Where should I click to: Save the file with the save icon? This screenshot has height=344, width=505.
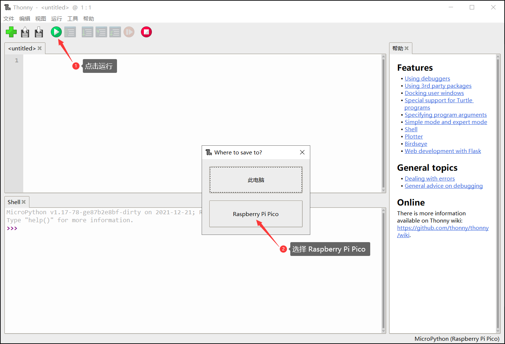click(x=39, y=32)
